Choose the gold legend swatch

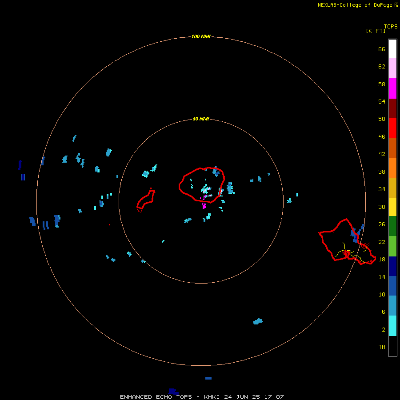click(392, 188)
